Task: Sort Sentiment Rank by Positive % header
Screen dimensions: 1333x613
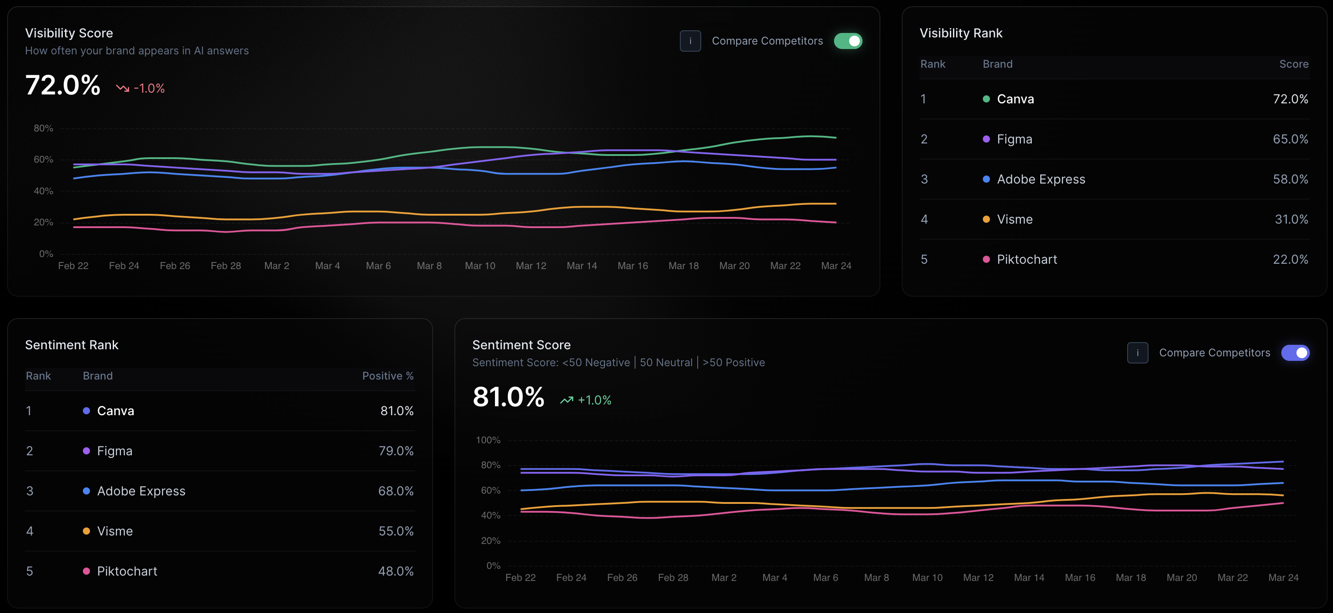Action: coord(388,376)
